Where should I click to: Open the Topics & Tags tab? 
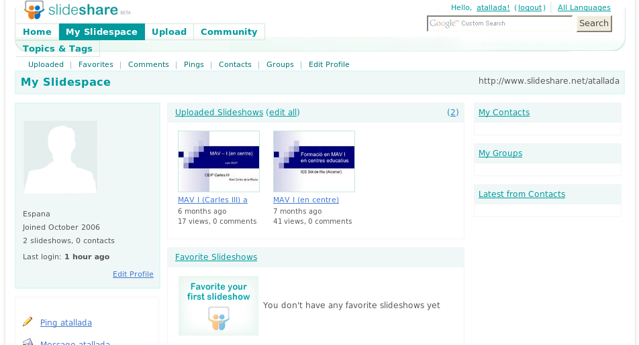[x=58, y=49]
